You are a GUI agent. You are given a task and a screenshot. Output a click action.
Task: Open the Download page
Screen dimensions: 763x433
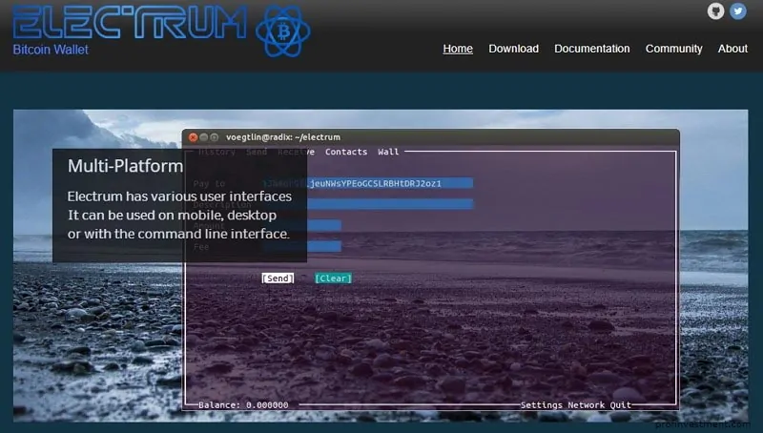pyautogui.click(x=513, y=49)
